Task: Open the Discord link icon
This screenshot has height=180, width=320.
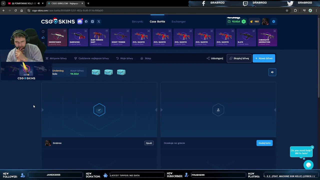Action: point(80,21)
